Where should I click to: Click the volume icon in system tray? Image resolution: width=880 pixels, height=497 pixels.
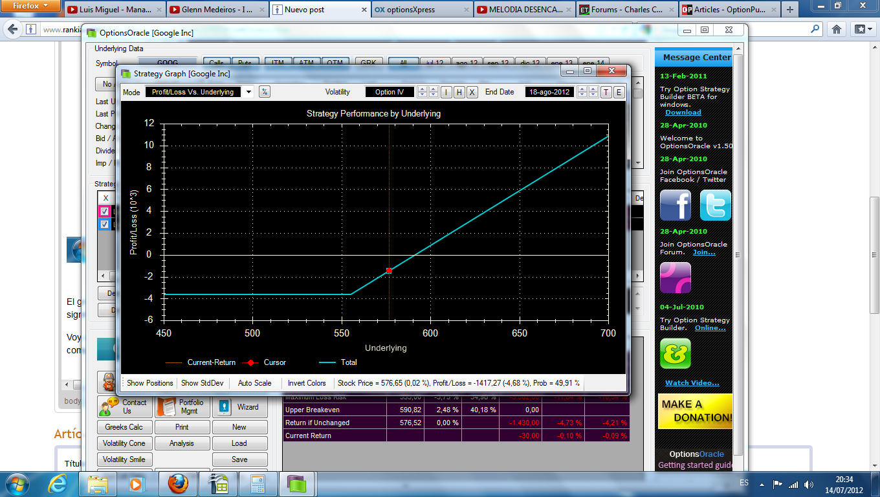point(809,484)
